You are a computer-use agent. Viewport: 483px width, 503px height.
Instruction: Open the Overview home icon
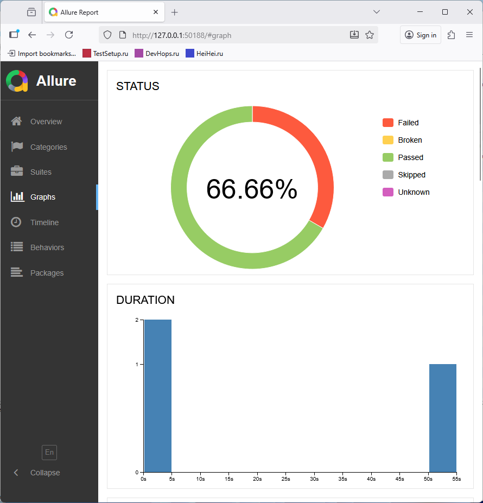pyautogui.click(x=16, y=121)
